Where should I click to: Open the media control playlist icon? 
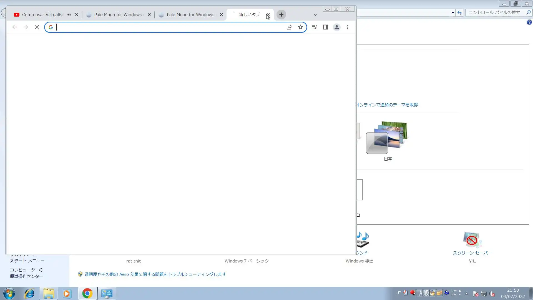[314, 27]
